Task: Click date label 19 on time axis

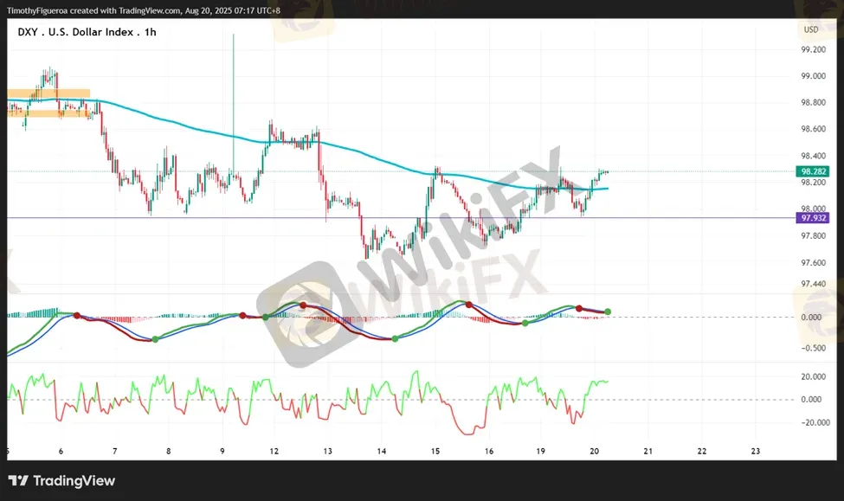Action: point(540,451)
